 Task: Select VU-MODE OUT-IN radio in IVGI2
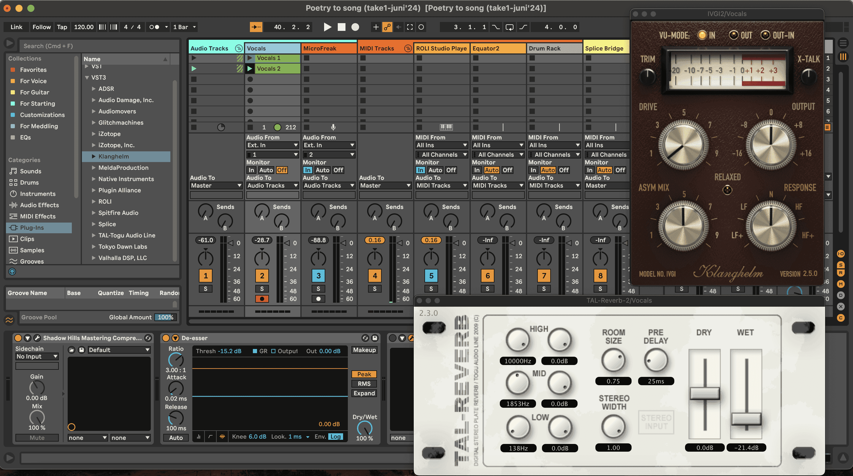tap(765, 35)
